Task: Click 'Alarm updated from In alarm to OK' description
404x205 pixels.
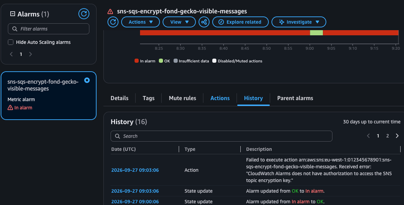Action: [285, 202]
